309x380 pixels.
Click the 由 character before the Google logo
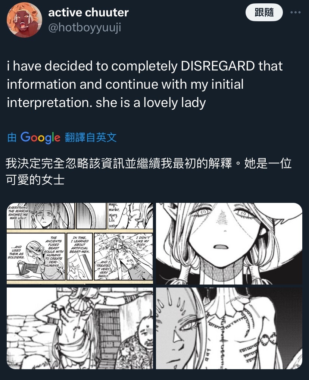[12, 138]
